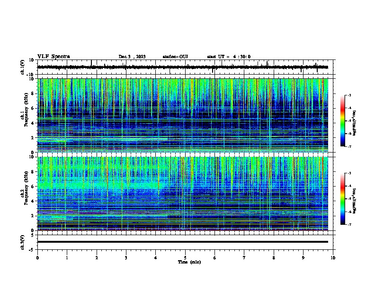Click the time axis tick label "5"
Viewport: 375px width, 289px height.
point(185,258)
